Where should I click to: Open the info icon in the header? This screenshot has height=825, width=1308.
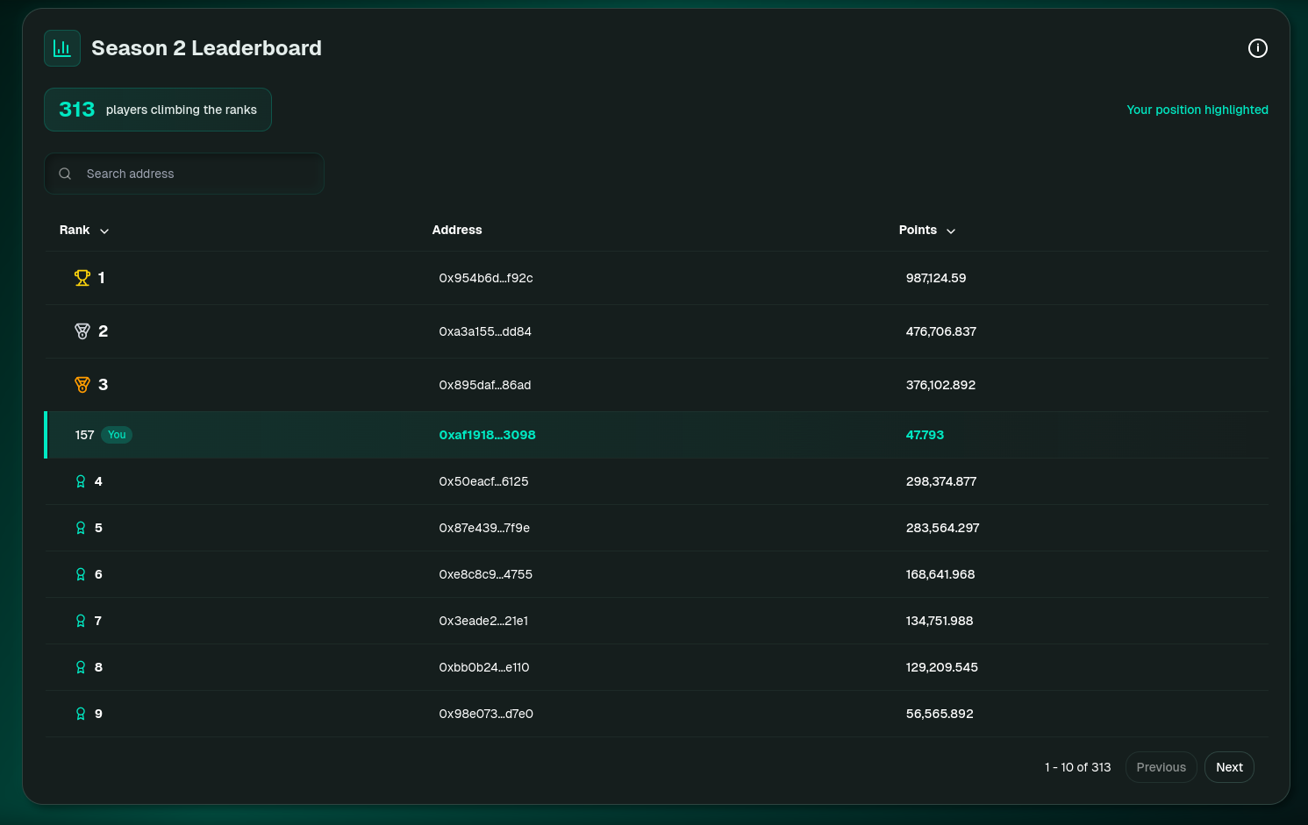click(x=1257, y=48)
